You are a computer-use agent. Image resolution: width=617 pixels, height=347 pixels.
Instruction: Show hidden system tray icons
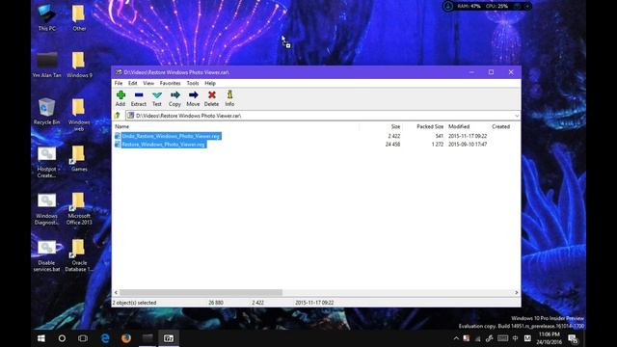tap(456, 338)
